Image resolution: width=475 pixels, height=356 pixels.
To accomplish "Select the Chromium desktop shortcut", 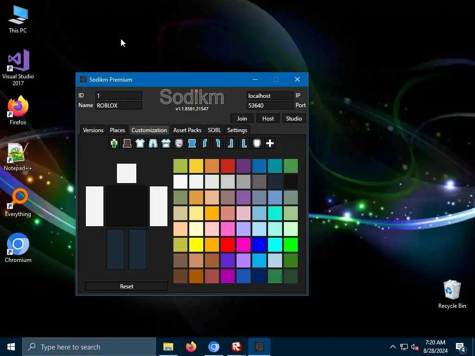I will pyautogui.click(x=18, y=248).
